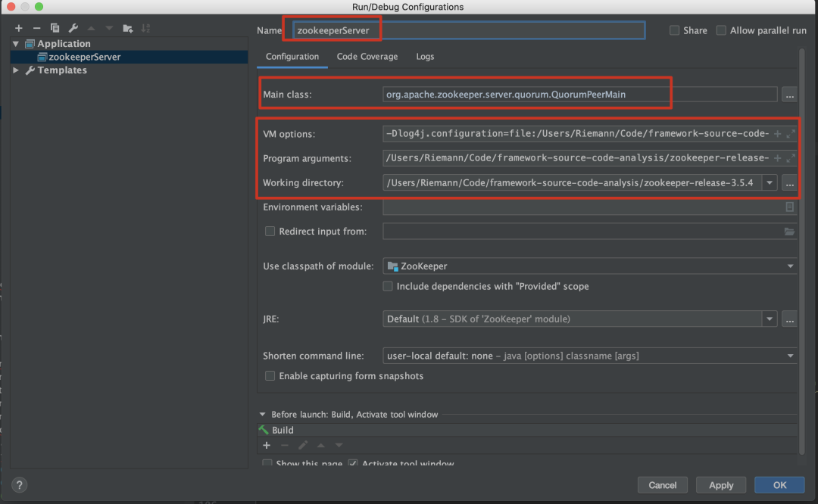Click the OK button
The width and height of the screenshot is (818, 504).
(779, 485)
